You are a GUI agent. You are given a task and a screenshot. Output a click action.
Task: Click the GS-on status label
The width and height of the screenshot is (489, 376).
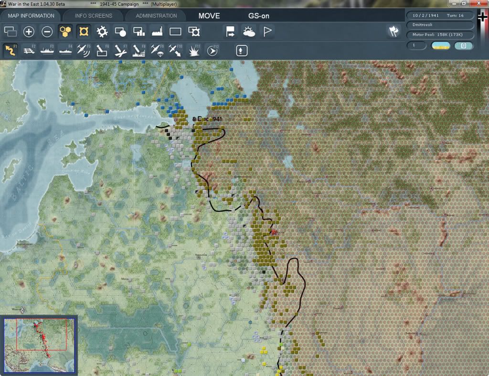[258, 16]
